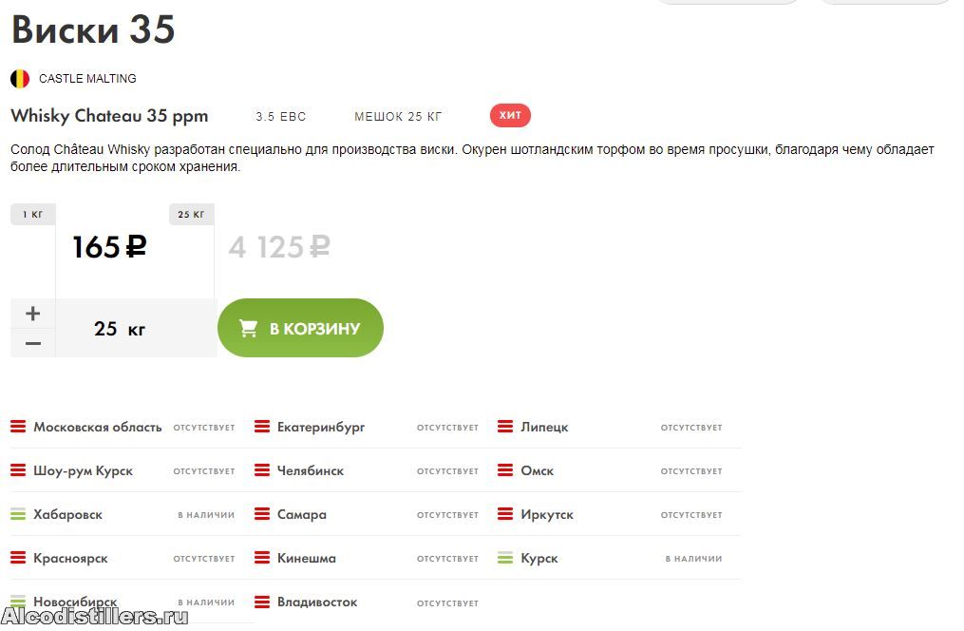Open the Омск location
964x631 pixels.
[538, 470]
